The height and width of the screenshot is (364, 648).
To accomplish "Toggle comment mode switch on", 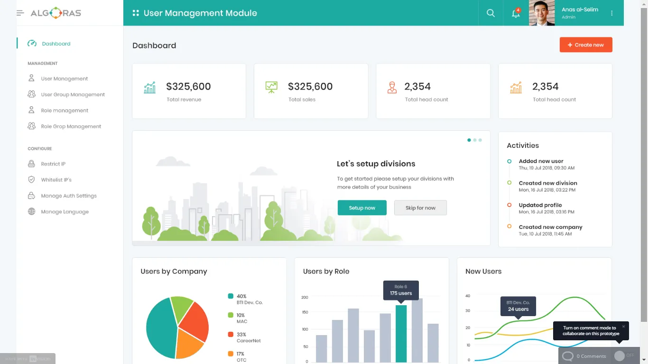I will 623,355.
